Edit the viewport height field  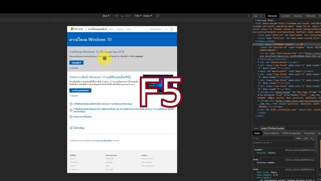127,16
